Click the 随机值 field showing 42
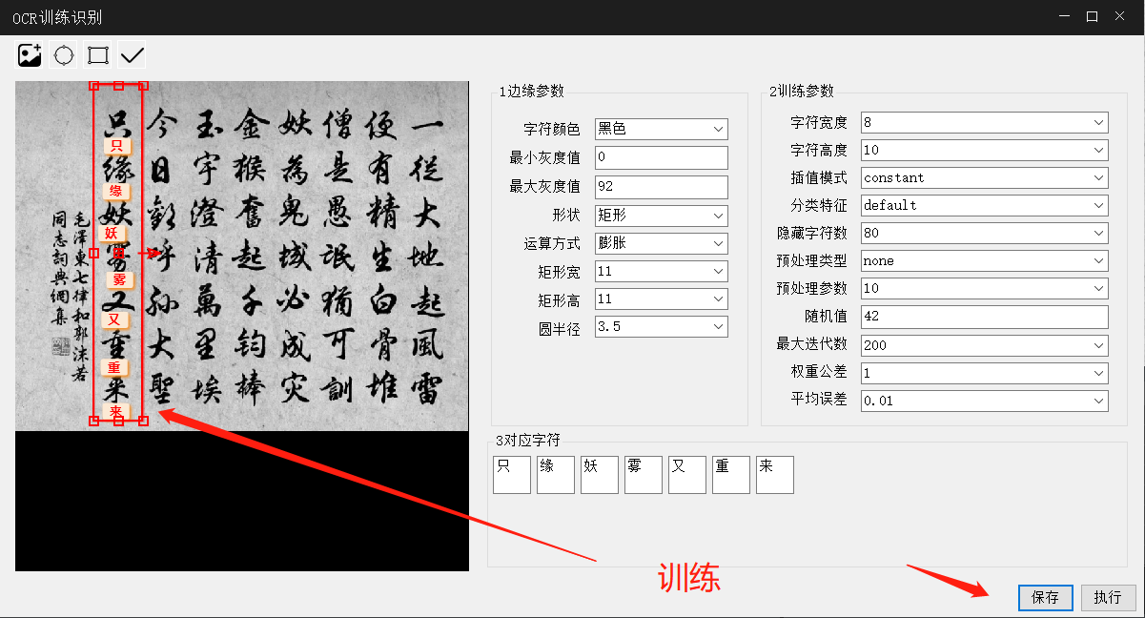 point(984,317)
